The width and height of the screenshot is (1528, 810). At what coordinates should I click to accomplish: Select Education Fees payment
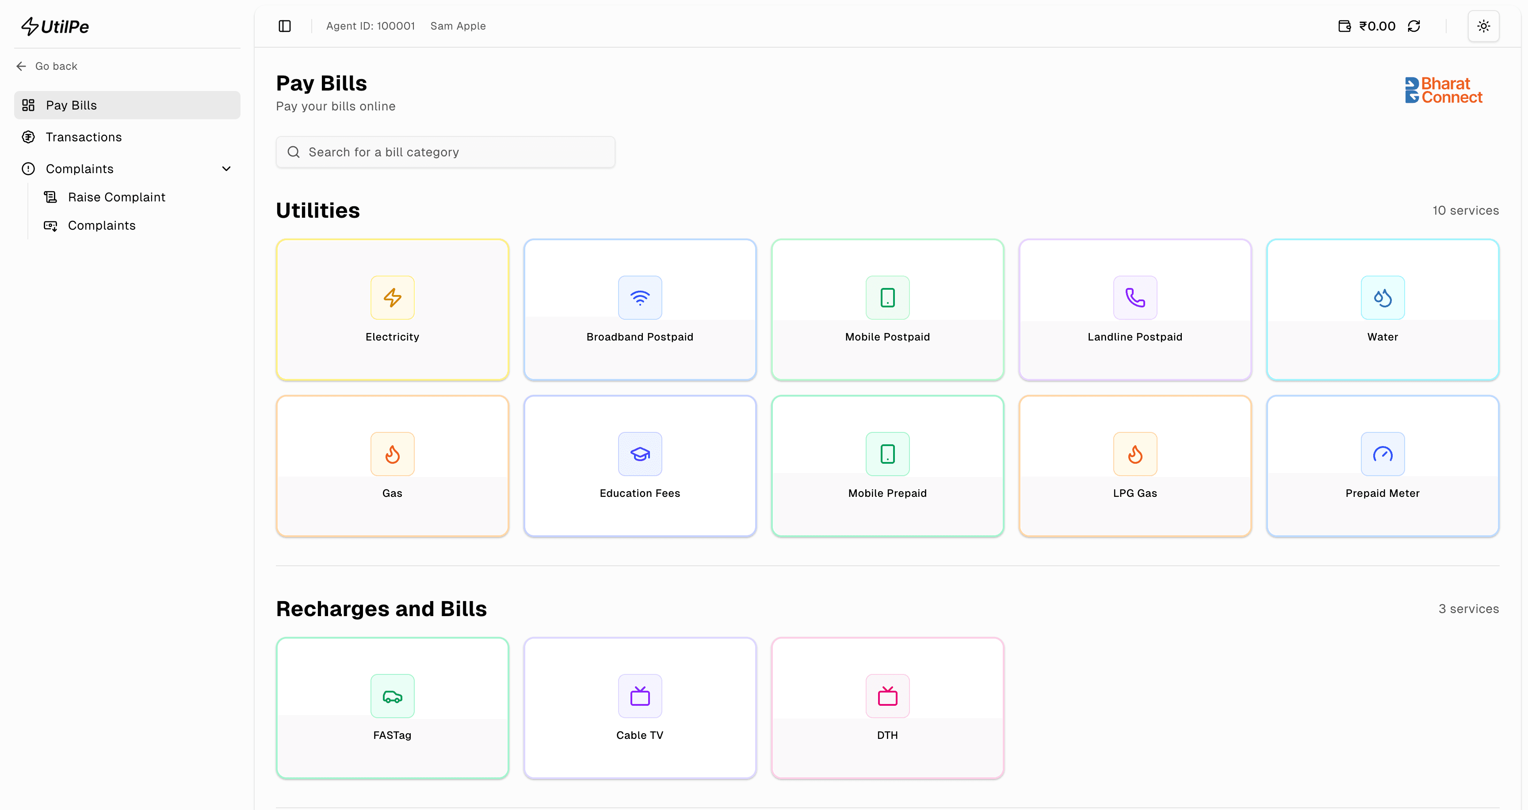pos(639,466)
